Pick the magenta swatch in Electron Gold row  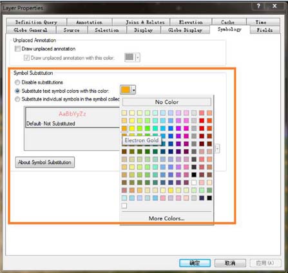tap(186, 128)
